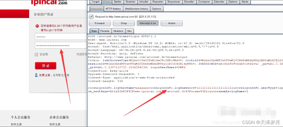The width and height of the screenshot is (283, 127).
Task: Click the Accept-Language header line
Action: click(x=136, y=50)
